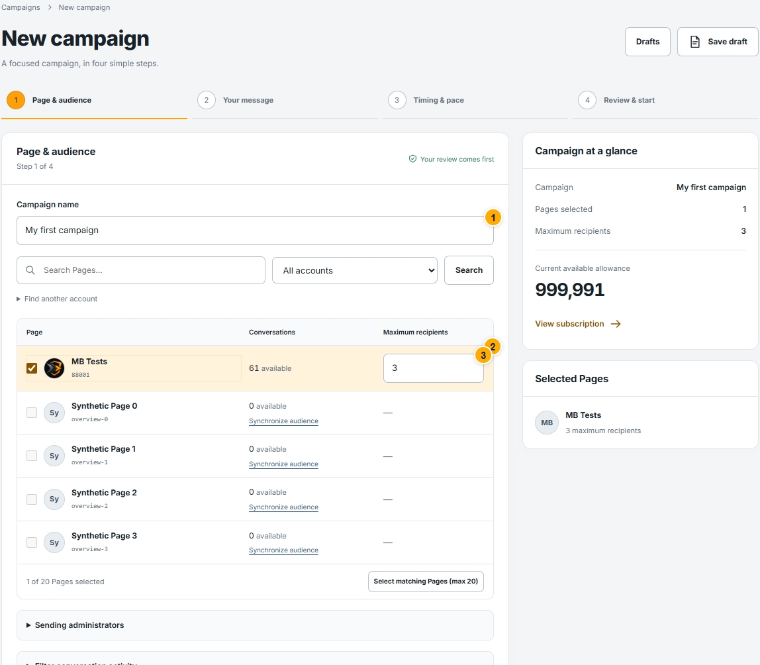
Task: Click the breadcrumb chevron after Campaigns
Action: tap(50, 7)
